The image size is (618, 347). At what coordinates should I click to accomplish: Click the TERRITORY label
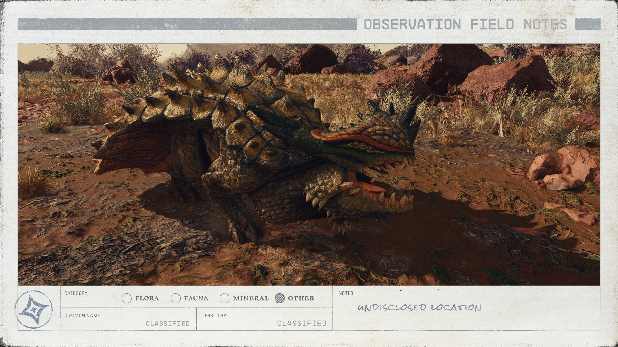[214, 316]
